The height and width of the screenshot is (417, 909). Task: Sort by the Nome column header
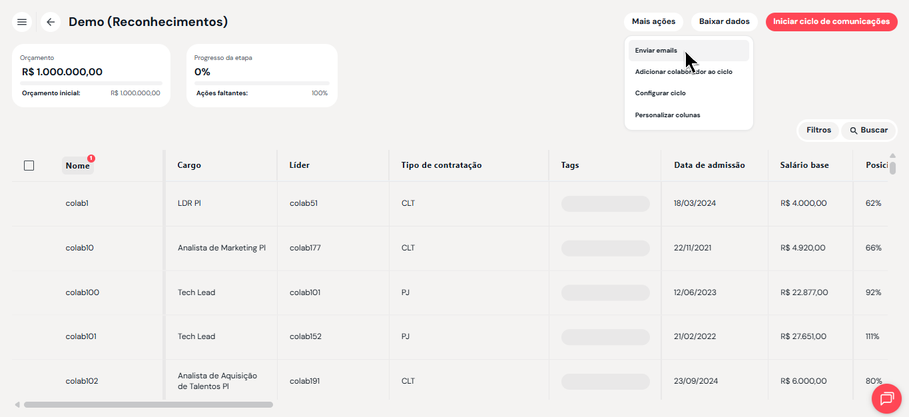click(77, 166)
